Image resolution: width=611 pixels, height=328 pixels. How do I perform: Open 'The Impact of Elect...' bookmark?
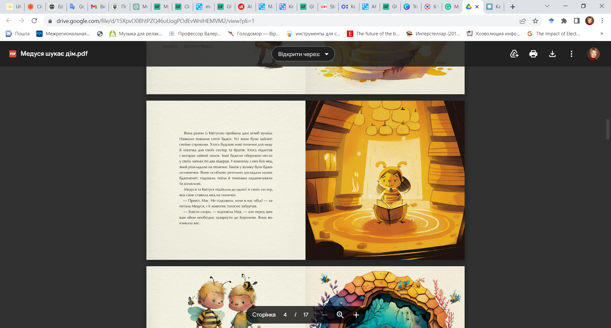point(553,34)
